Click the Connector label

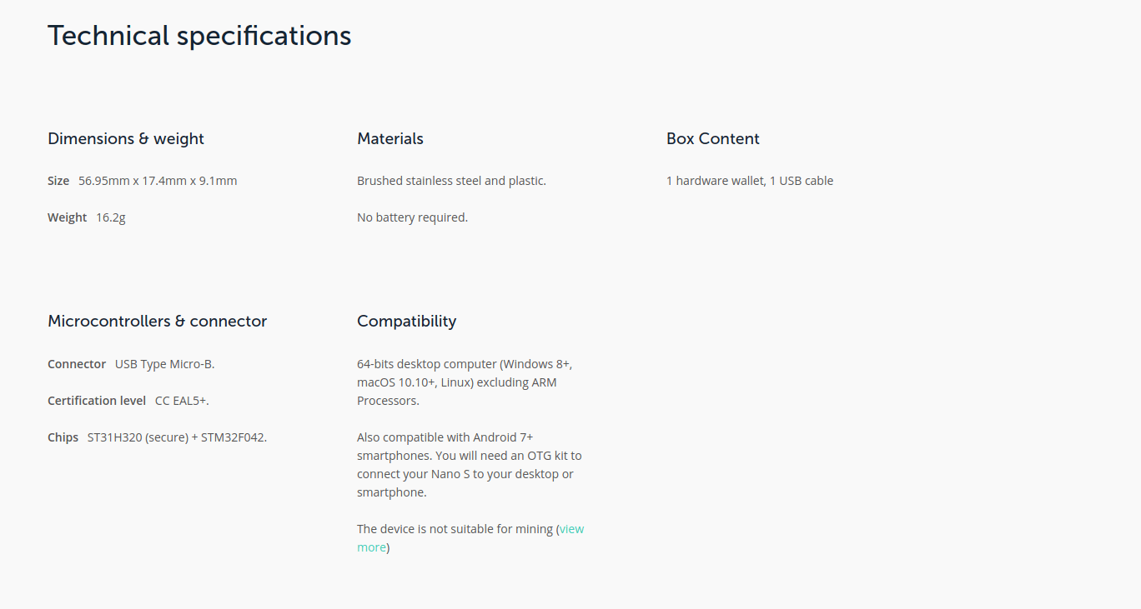pos(77,364)
